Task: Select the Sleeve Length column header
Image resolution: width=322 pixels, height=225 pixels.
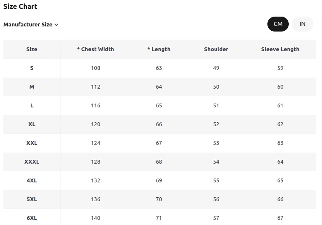Action: 280,49
